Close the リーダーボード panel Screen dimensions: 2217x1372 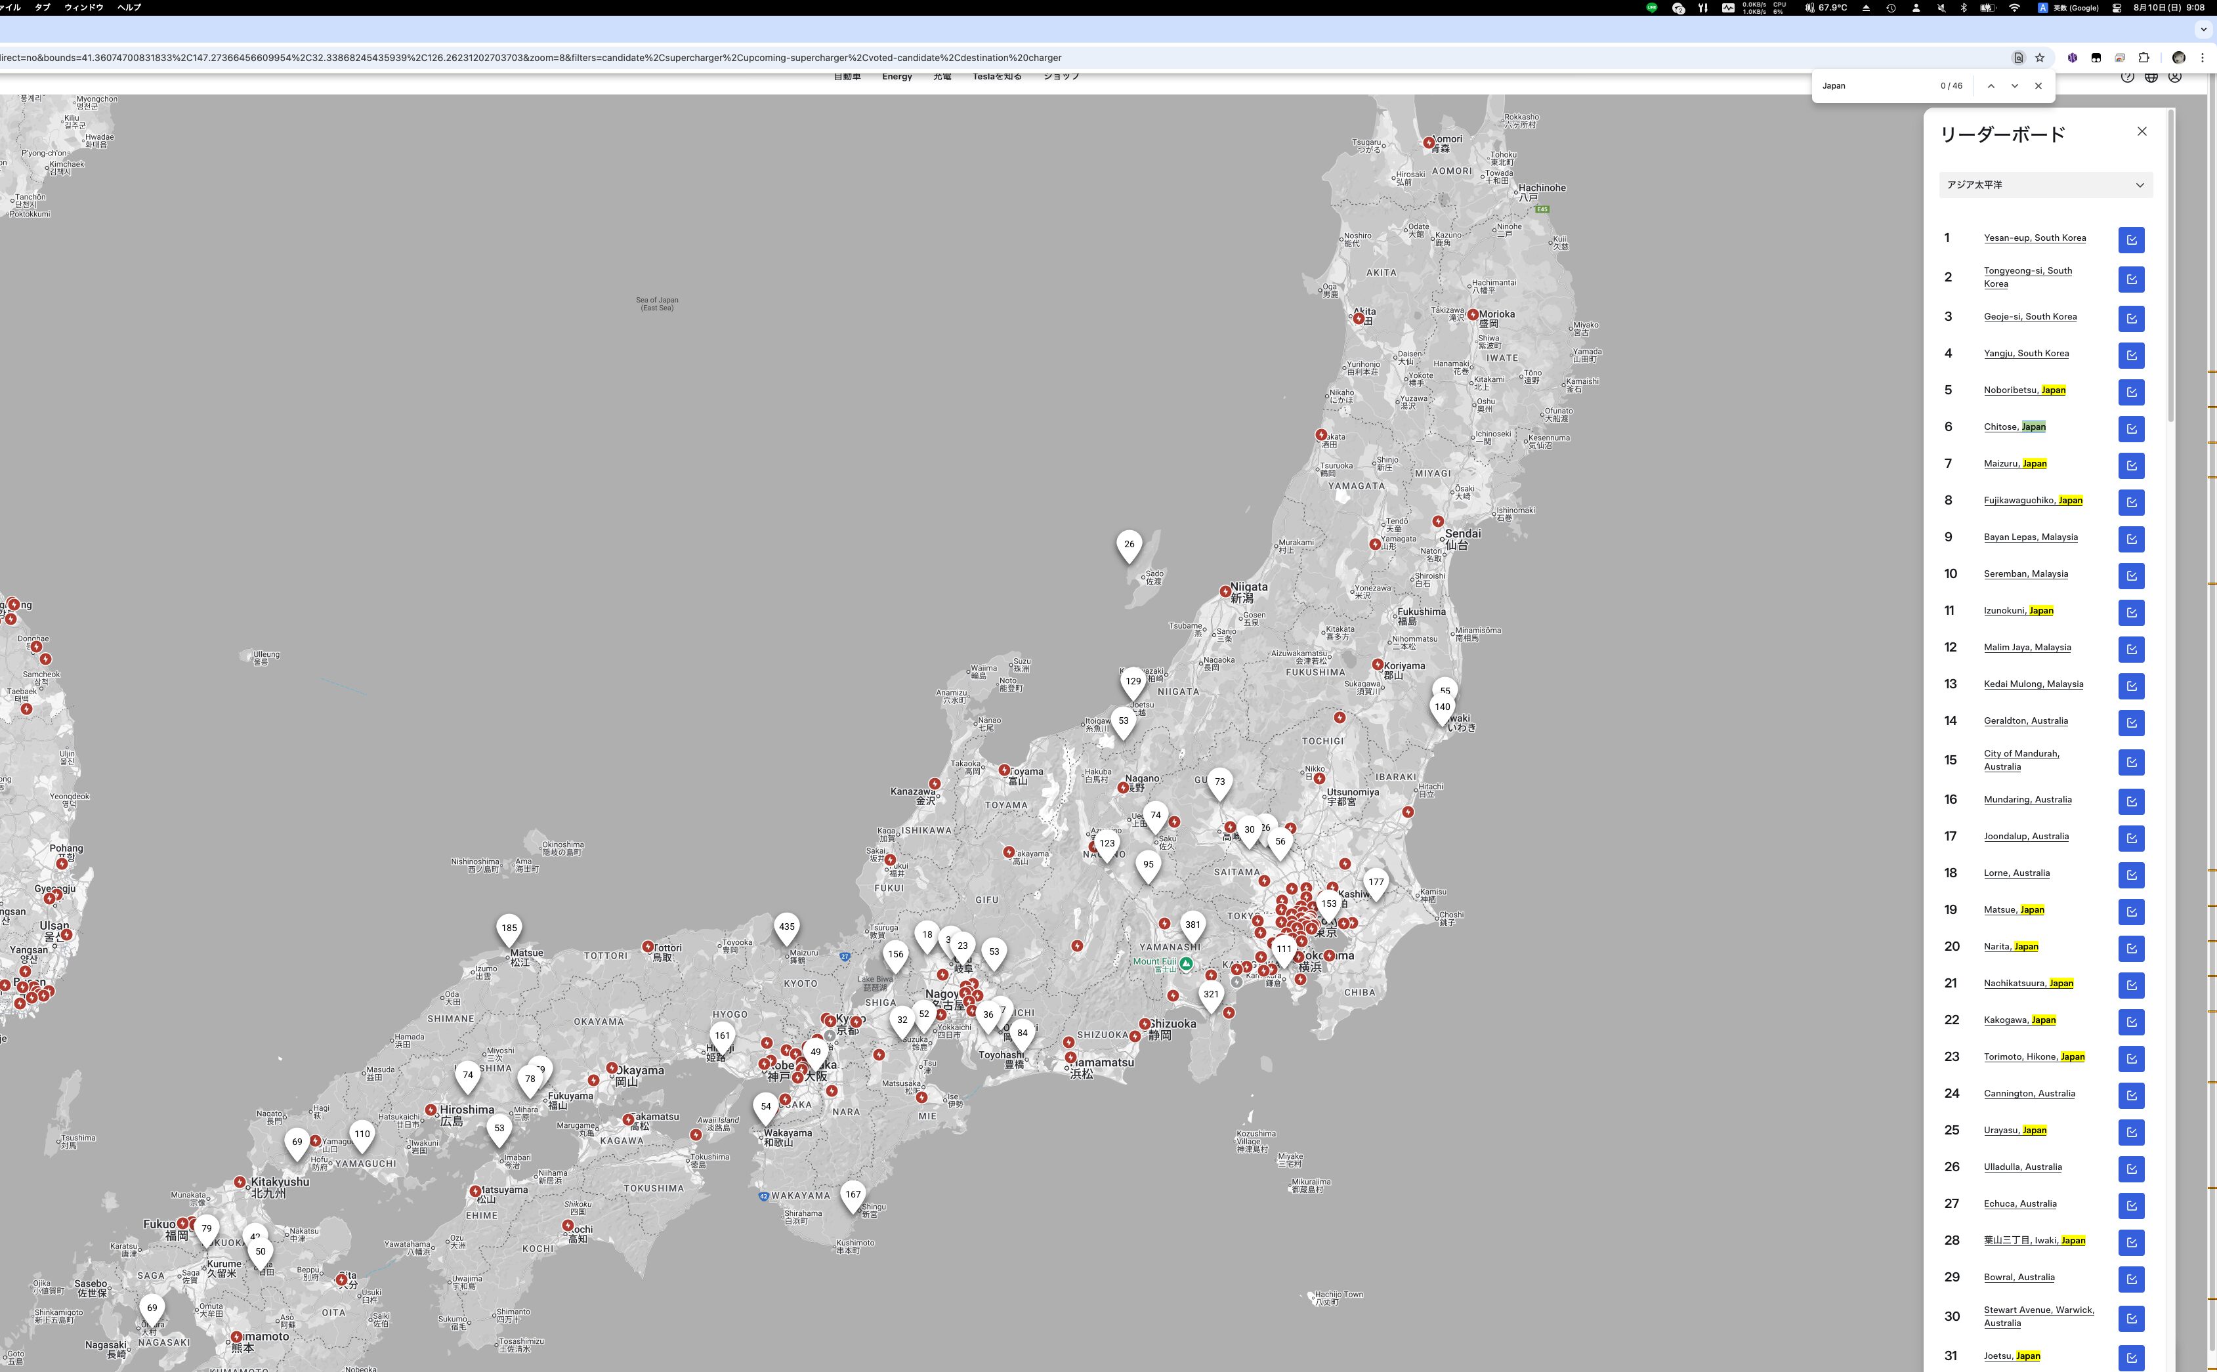coord(2142,132)
